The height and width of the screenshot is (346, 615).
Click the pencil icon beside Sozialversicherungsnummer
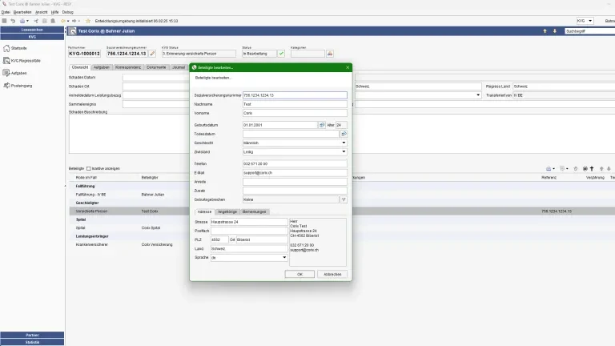point(152,54)
